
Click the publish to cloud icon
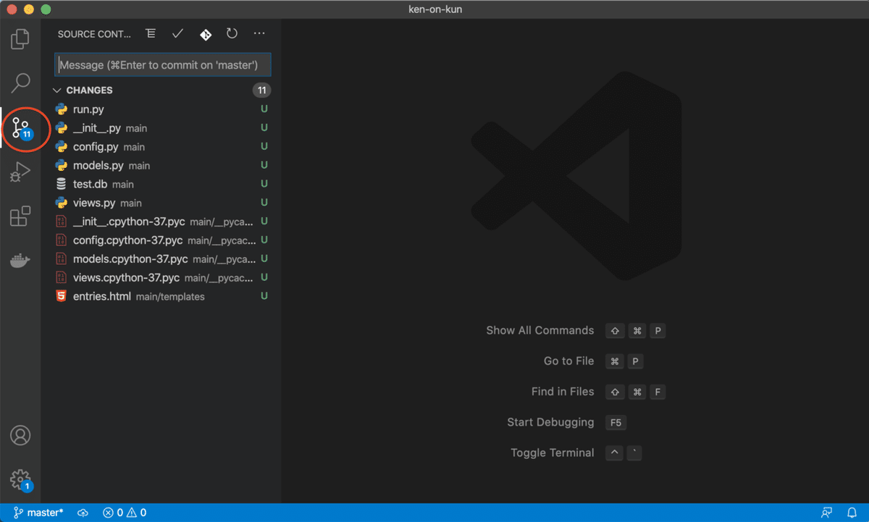(83, 513)
